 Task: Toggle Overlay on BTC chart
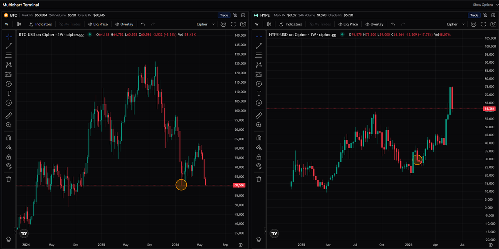coord(124,24)
